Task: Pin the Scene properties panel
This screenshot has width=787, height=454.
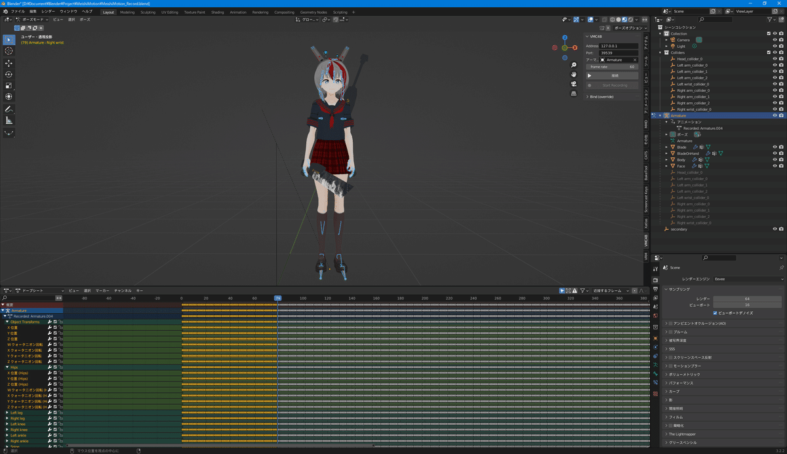Action: coord(781,268)
